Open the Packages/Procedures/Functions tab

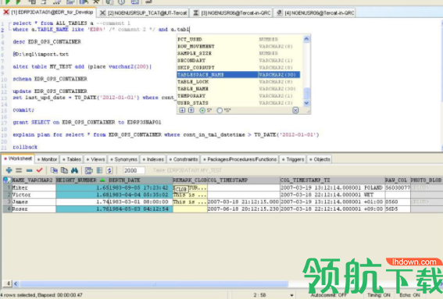coord(240,159)
